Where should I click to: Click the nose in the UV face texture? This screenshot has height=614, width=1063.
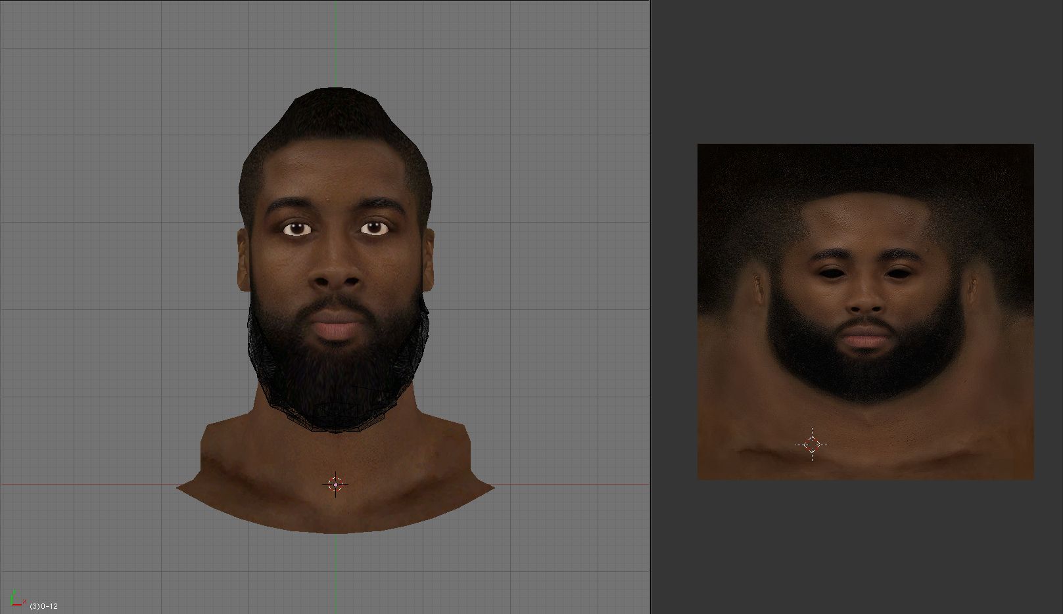[x=866, y=299]
